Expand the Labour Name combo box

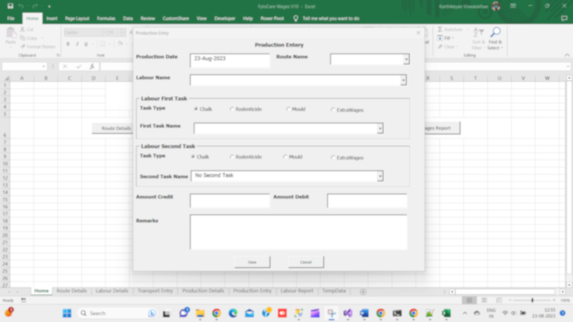(403, 80)
